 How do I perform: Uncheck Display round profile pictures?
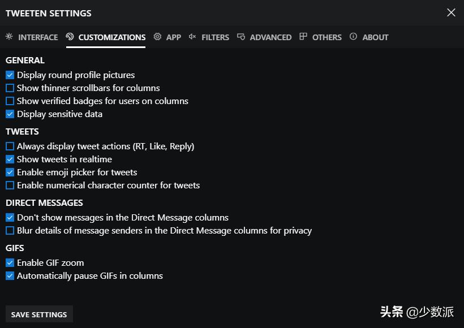coord(10,75)
